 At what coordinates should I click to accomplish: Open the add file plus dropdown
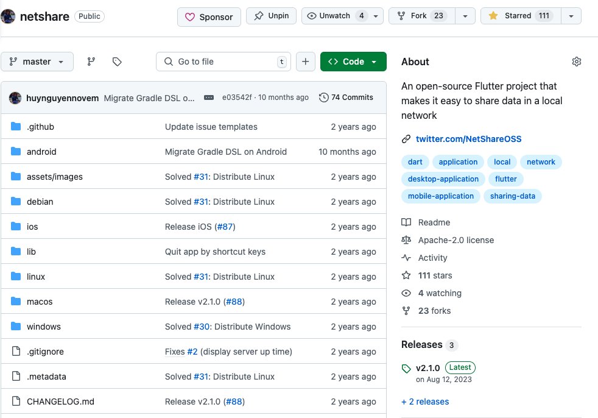tap(306, 62)
